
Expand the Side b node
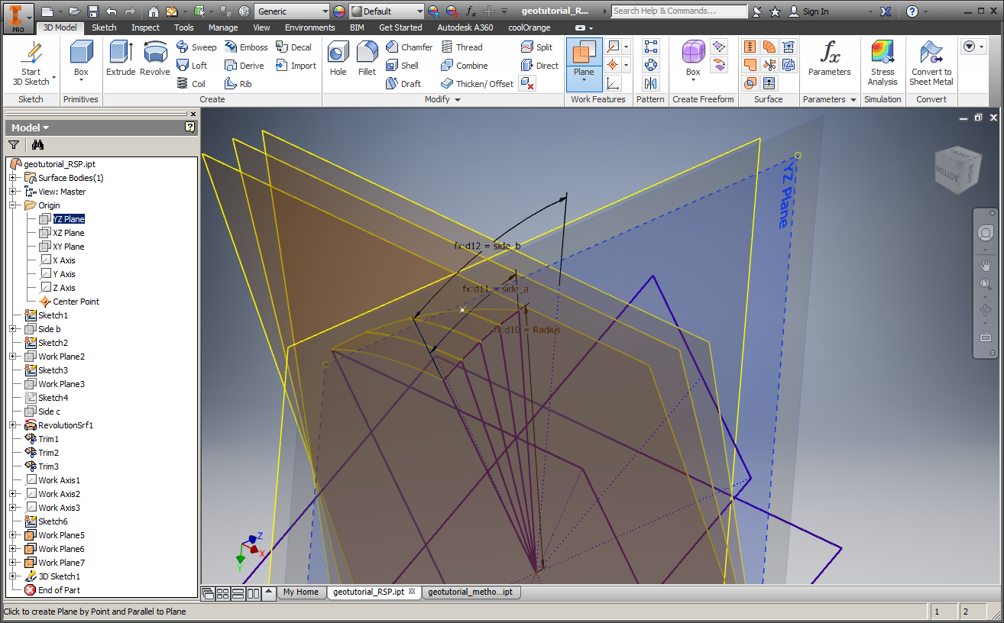coord(13,329)
